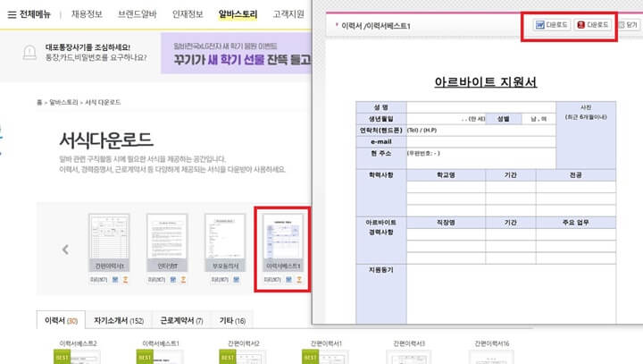Switch to the 자기소개서 (152) tab

(x=119, y=320)
